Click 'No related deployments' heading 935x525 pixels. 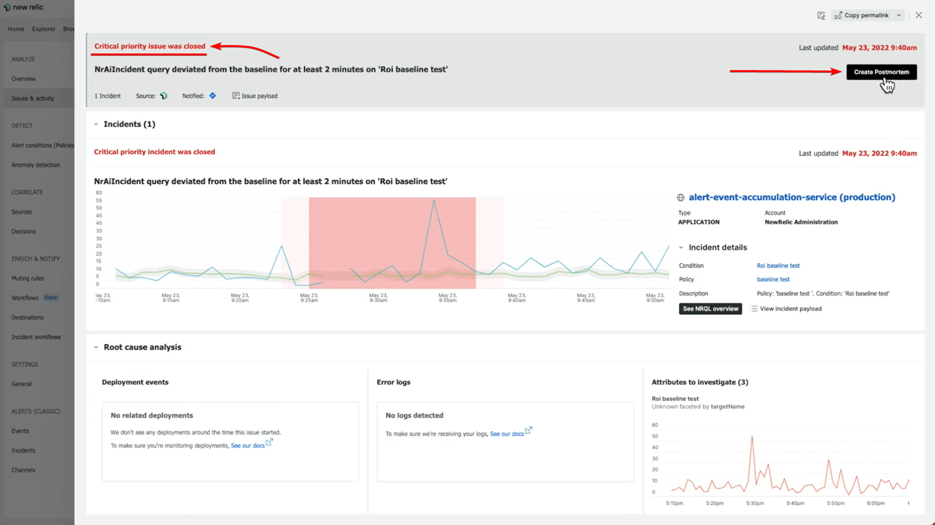click(x=152, y=416)
